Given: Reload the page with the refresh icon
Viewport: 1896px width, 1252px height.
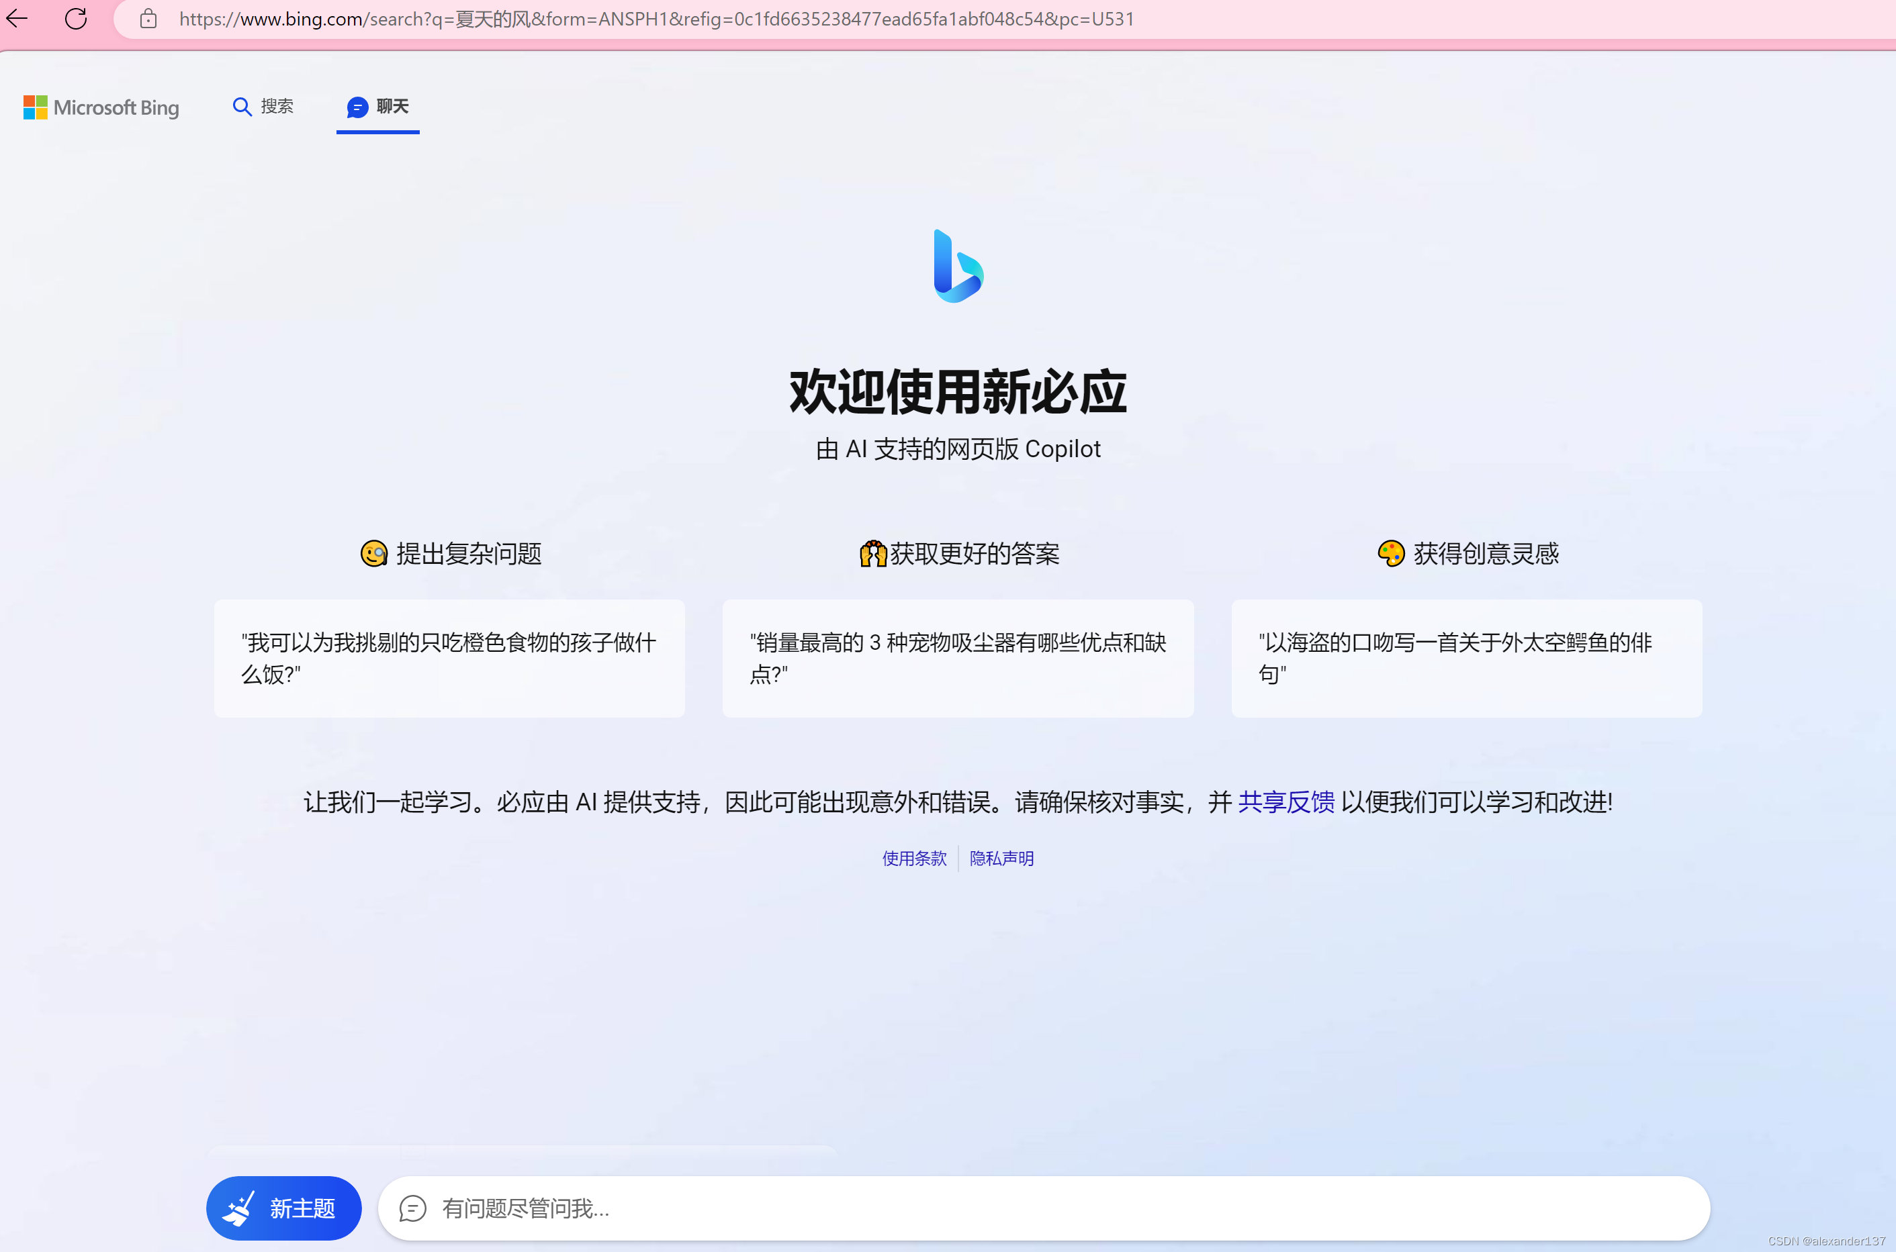Looking at the screenshot, I should (x=76, y=18).
